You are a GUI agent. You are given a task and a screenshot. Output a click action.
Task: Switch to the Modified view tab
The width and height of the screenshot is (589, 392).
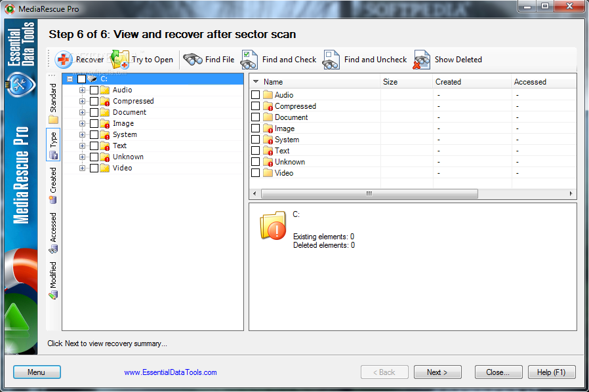coord(53,280)
